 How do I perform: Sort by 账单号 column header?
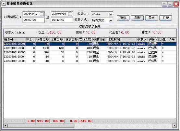14,40
